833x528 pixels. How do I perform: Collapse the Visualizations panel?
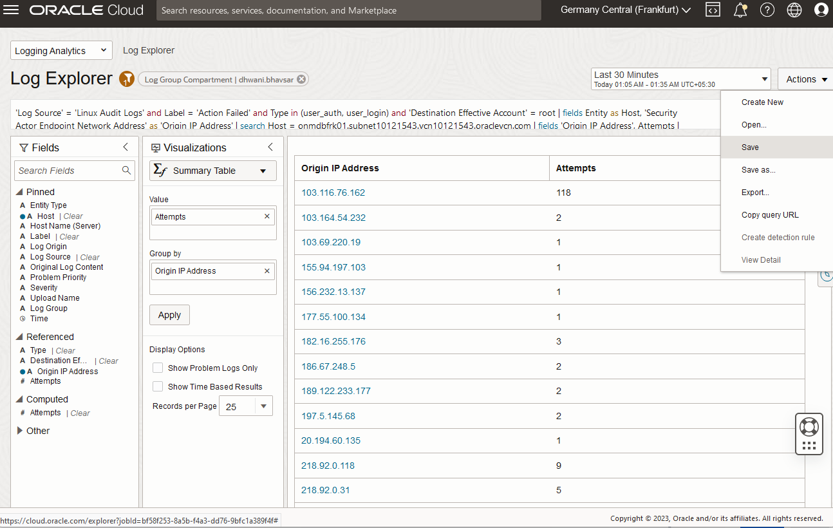(270, 147)
